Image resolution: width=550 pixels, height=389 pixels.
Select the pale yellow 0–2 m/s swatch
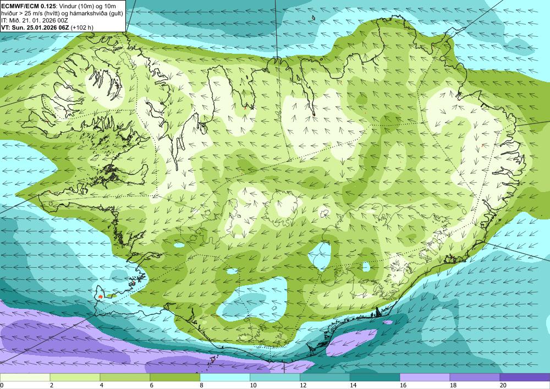tap(25, 377)
